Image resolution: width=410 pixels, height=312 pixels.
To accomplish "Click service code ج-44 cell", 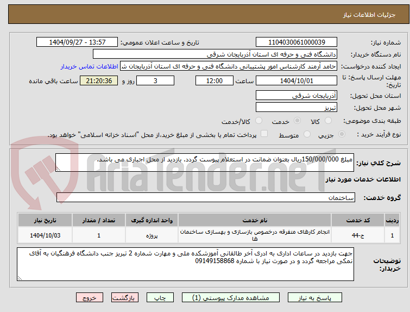I will 358,235.
